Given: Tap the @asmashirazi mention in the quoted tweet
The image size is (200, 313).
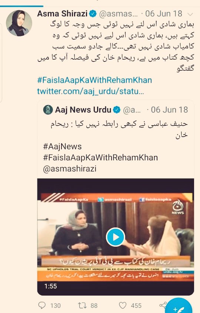Looking at the screenshot, I should click(x=70, y=169).
